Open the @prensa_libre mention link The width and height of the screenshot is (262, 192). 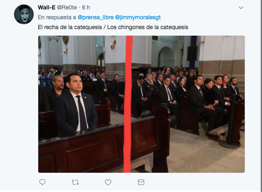95,17
